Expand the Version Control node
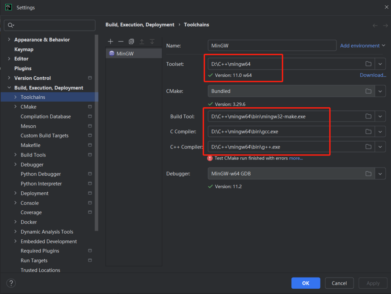Screen dimensions: 391x294 pos(9,78)
